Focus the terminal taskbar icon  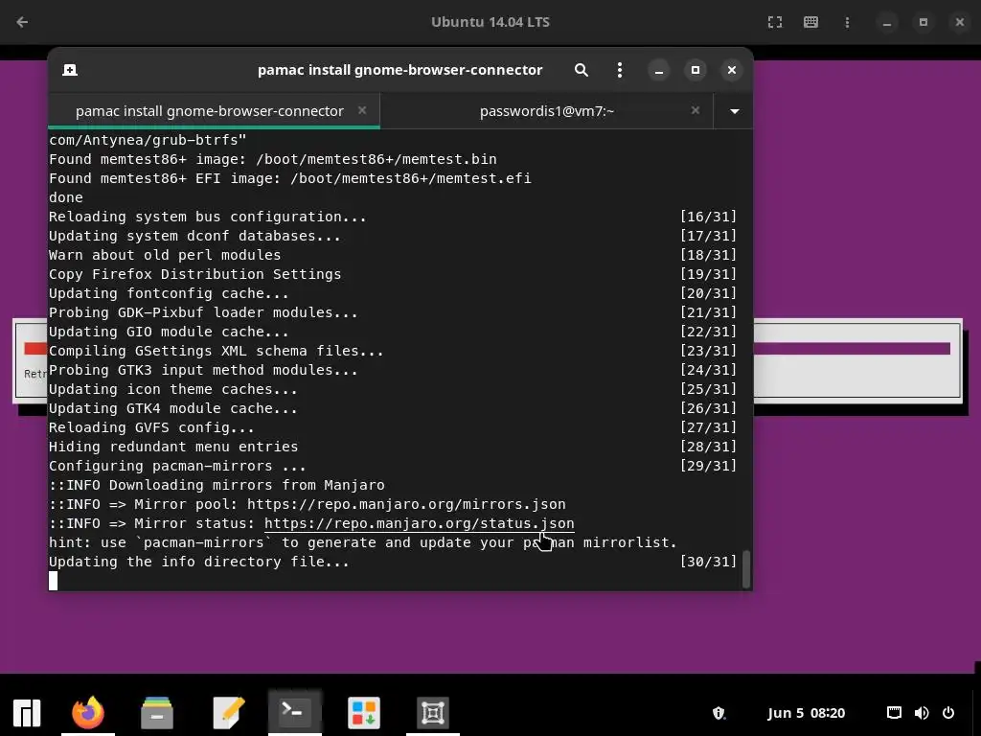click(x=294, y=711)
